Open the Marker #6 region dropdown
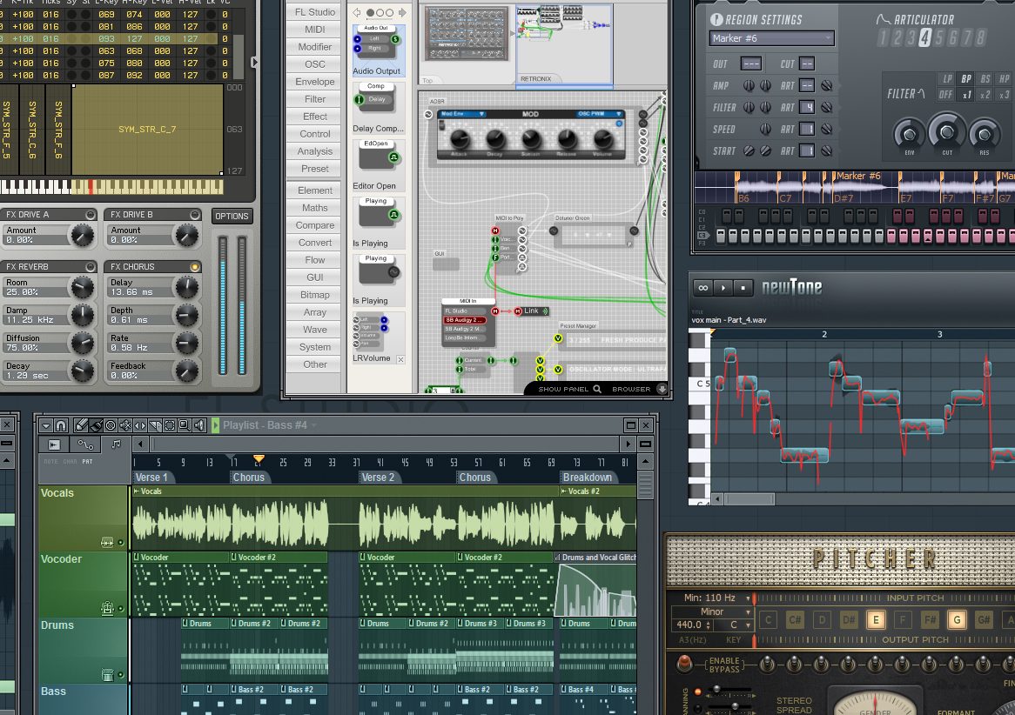1015x715 pixels. coord(771,38)
